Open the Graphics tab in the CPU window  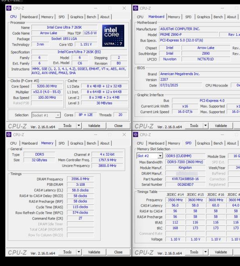[x=77, y=17]
